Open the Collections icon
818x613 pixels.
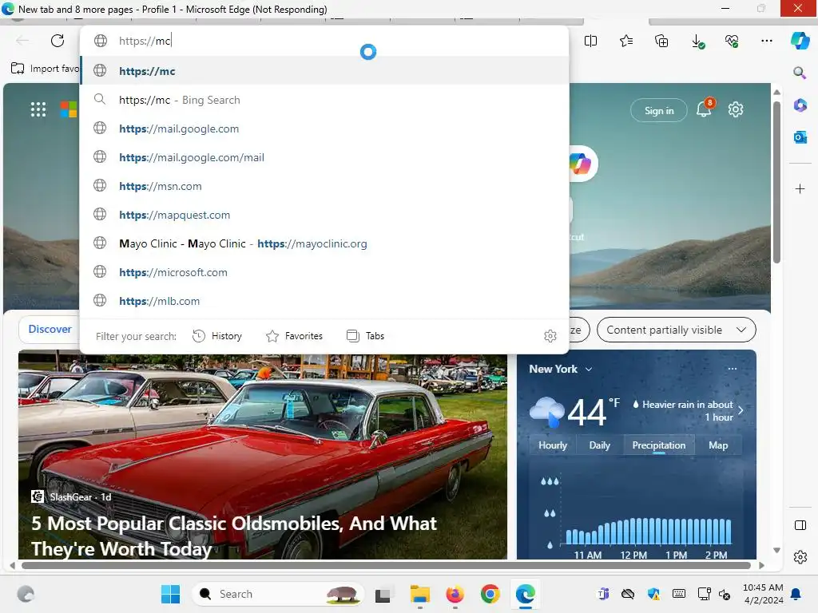(661, 42)
